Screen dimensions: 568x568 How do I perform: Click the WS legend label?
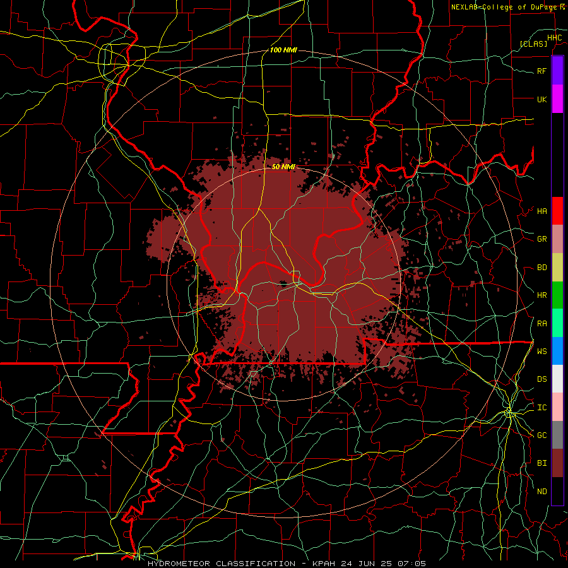(x=541, y=351)
